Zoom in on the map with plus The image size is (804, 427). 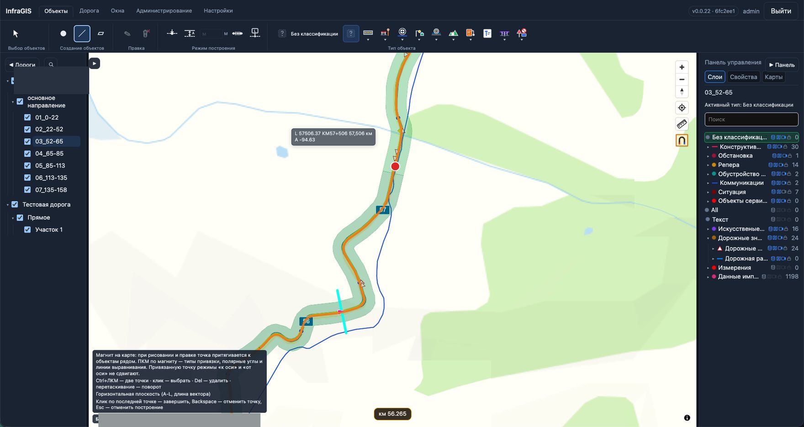682,67
